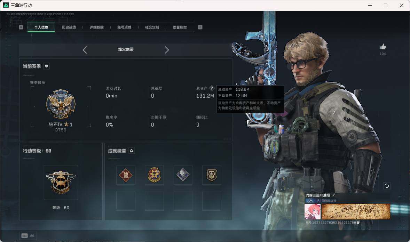Select the 个人信息 tab

point(41,27)
